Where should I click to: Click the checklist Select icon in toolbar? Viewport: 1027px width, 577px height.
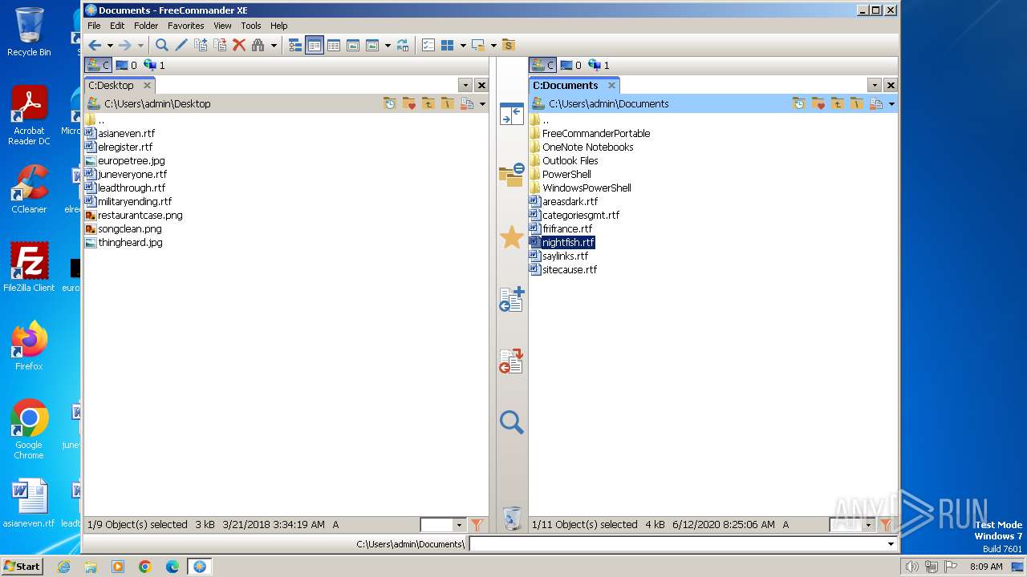428,46
